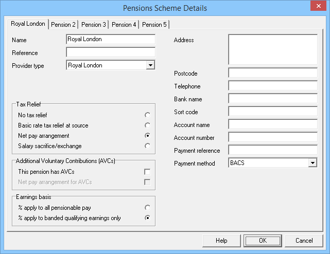Click the Telephone field
Image resolution: width=330 pixels, height=254 pixels.
(273, 86)
